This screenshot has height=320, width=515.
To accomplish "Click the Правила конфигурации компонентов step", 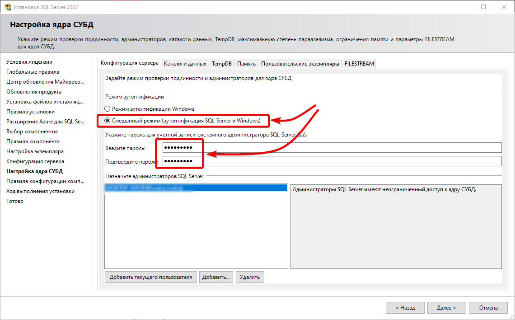I will pyautogui.click(x=45, y=181).
